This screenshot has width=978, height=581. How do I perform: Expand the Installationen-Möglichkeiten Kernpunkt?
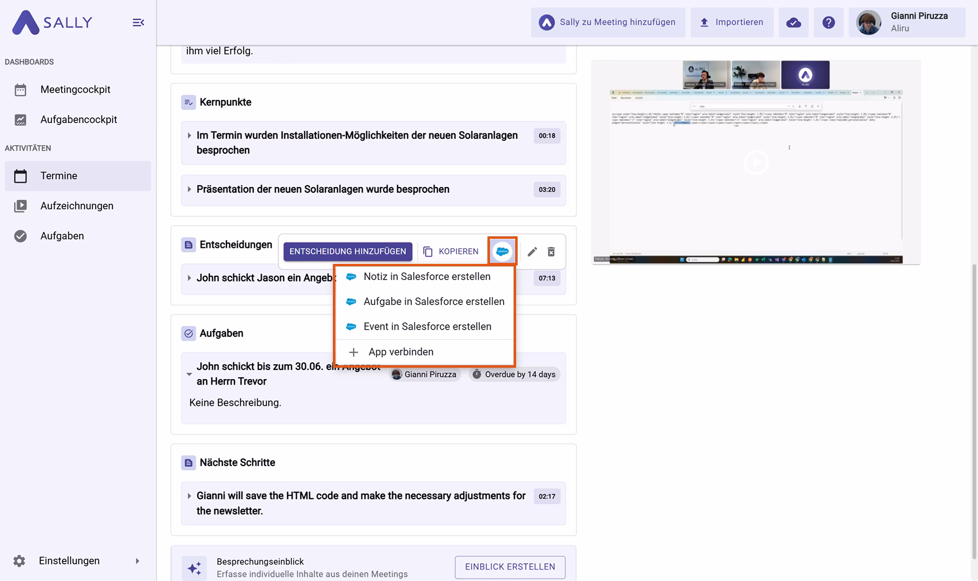(x=189, y=135)
